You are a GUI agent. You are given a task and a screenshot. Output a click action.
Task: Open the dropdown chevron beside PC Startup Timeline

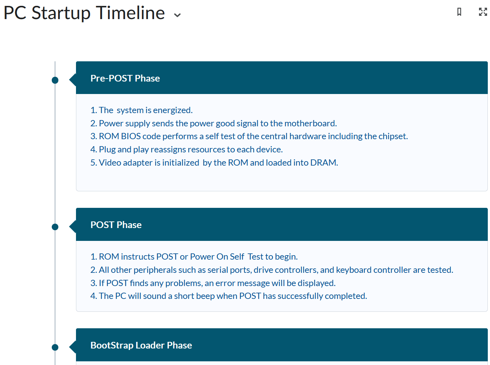(177, 15)
